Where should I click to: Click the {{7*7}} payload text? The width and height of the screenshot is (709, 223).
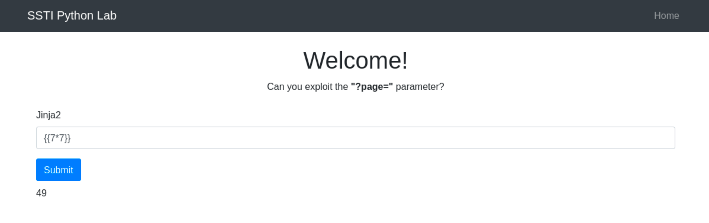click(57, 138)
